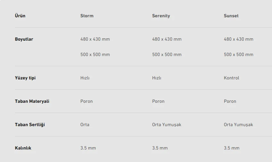Click Sunset's 3.5 mm thickness value

[x=232, y=148]
